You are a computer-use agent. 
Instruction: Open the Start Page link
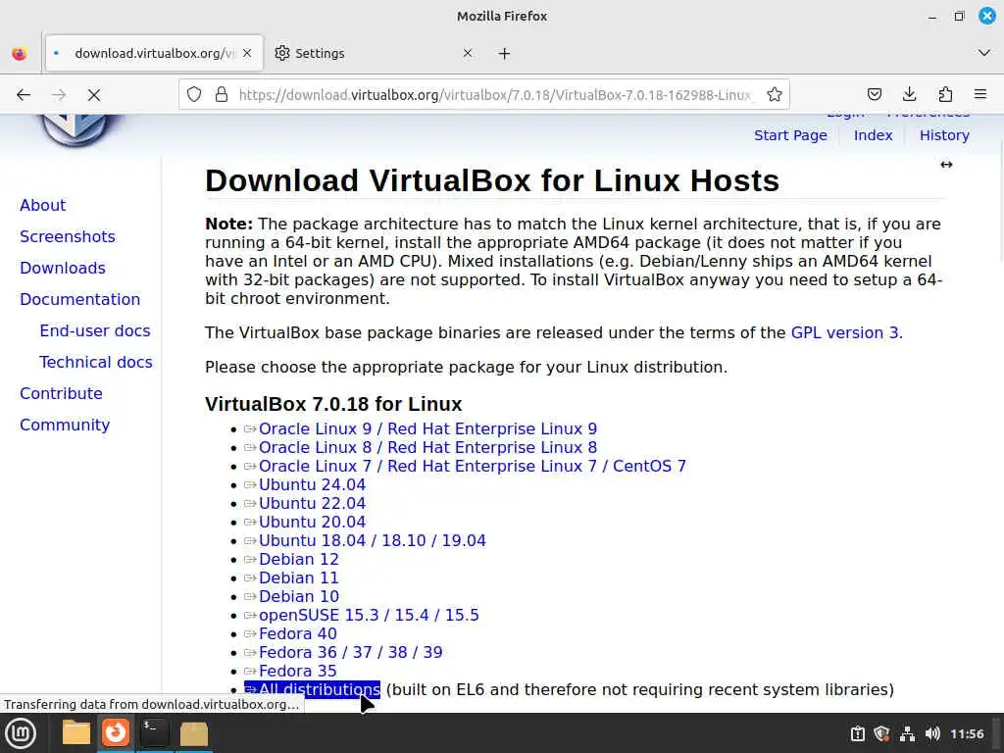791,135
